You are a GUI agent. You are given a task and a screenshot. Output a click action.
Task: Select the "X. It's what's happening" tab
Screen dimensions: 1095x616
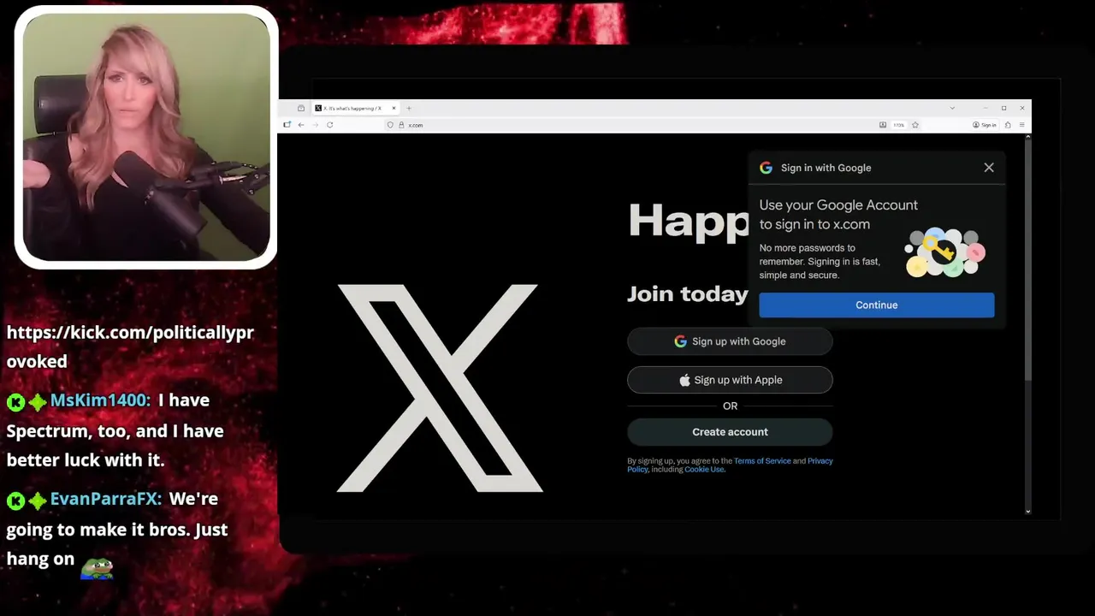(355, 108)
